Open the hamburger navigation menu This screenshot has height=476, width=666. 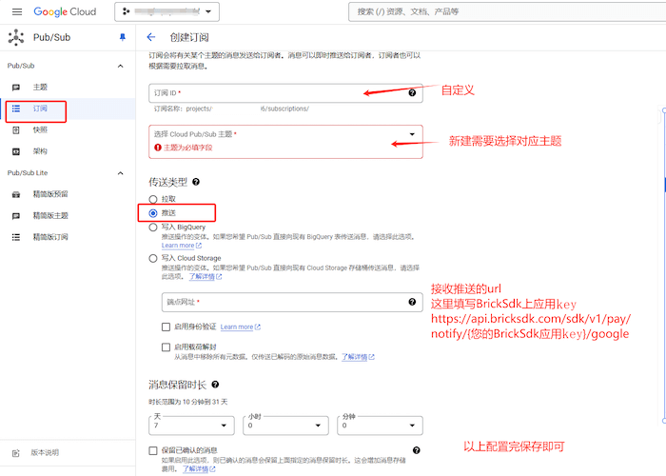point(16,11)
